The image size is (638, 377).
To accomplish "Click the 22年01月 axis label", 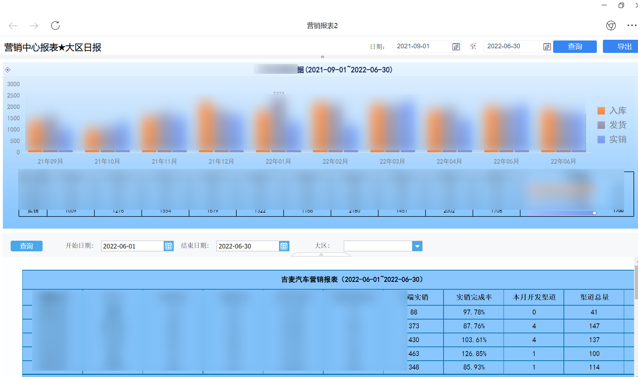I will [x=278, y=162].
